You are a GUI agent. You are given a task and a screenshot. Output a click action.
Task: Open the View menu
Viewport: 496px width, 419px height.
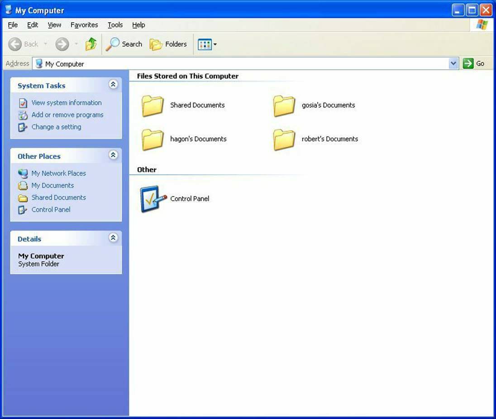pyautogui.click(x=54, y=25)
